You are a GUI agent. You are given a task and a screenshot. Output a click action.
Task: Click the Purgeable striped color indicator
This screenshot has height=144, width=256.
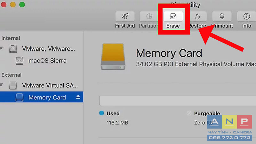point(189,113)
